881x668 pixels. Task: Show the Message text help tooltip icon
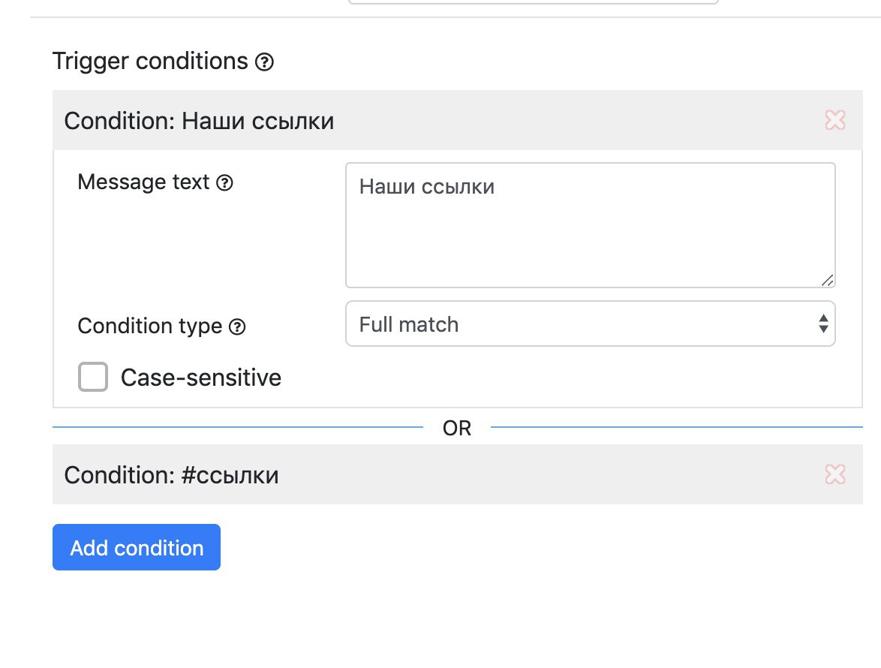(224, 182)
